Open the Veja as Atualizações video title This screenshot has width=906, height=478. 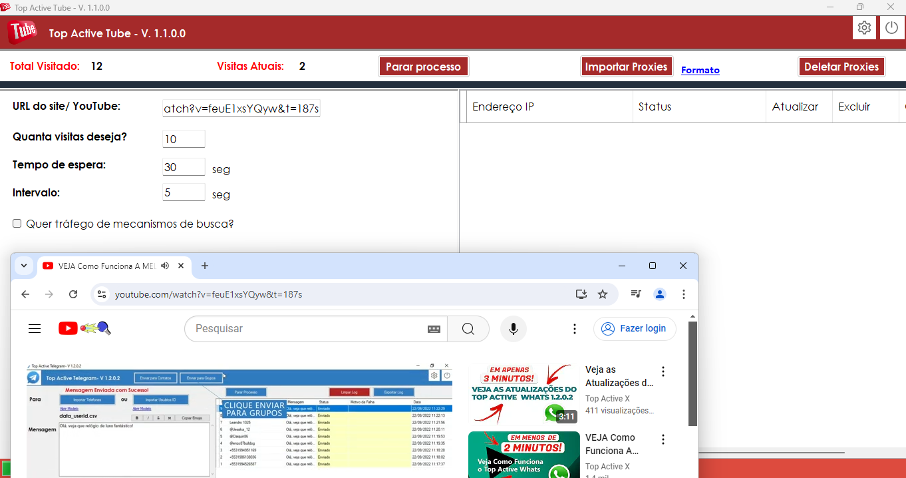[x=619, y=376]
